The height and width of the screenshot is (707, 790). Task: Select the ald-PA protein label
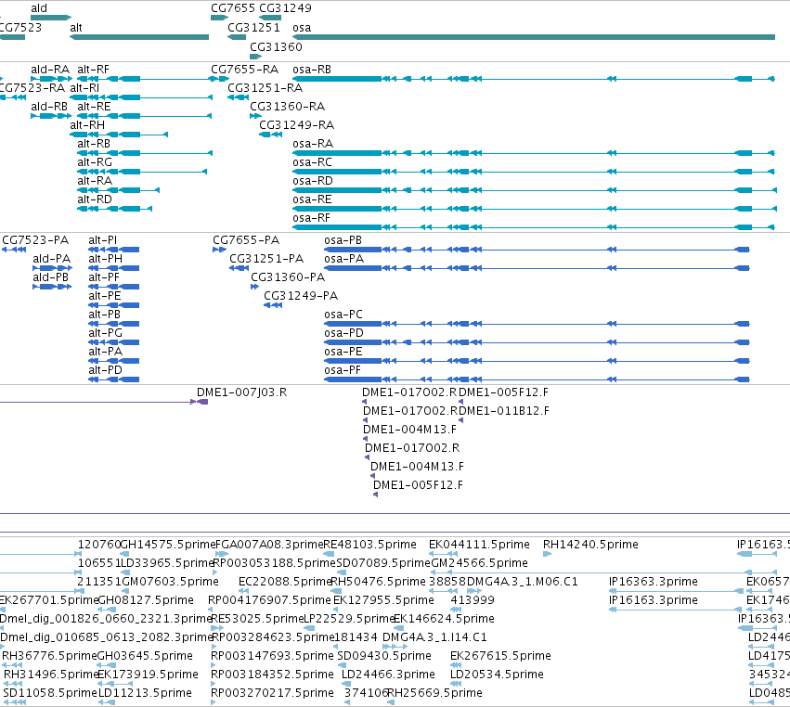tap(51, 259)
